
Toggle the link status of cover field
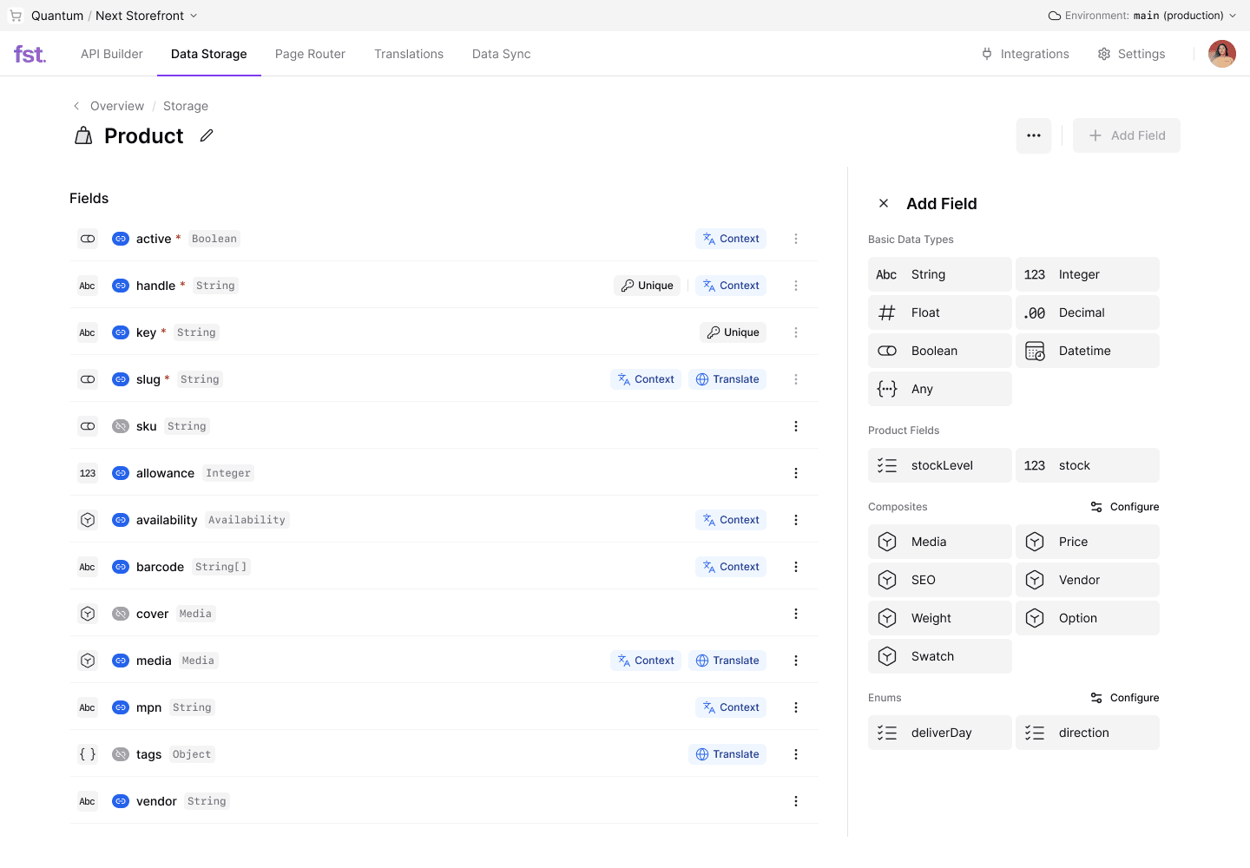121,614
